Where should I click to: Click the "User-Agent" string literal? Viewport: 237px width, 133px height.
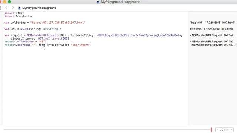[81, 45]
